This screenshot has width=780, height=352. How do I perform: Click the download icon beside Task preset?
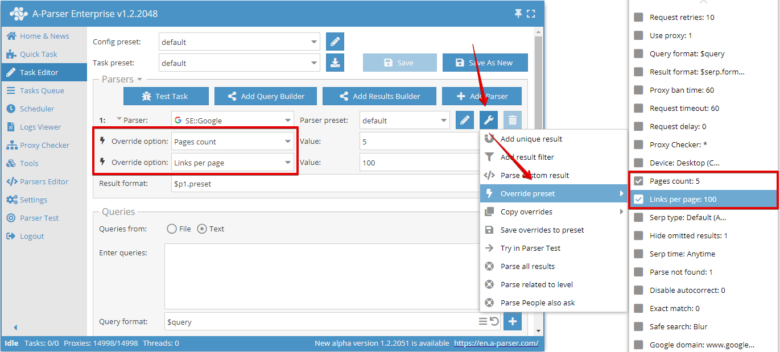click(335, 63)
